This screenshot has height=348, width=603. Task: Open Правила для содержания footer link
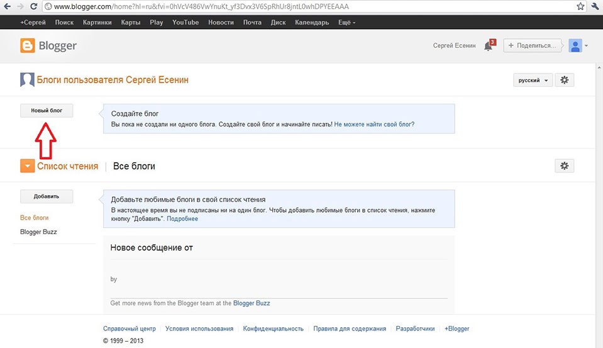[x=350, y=328]
